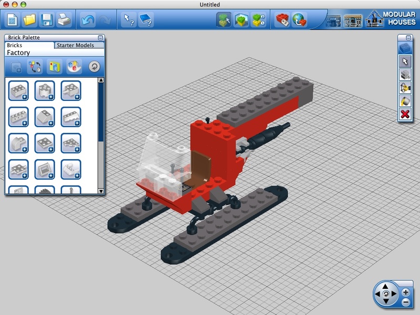The width and height of the screenshot is (420, 315).
Task: Switch to the Bricks tab
Action: pos(15,46)
